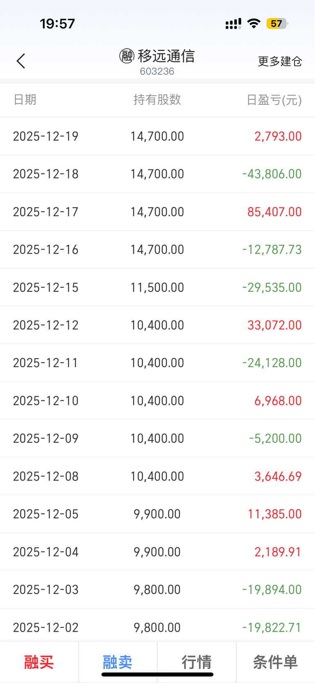Select the 2025-12-19 record row
Screen dimensions: 315x683
pos(157,136)
